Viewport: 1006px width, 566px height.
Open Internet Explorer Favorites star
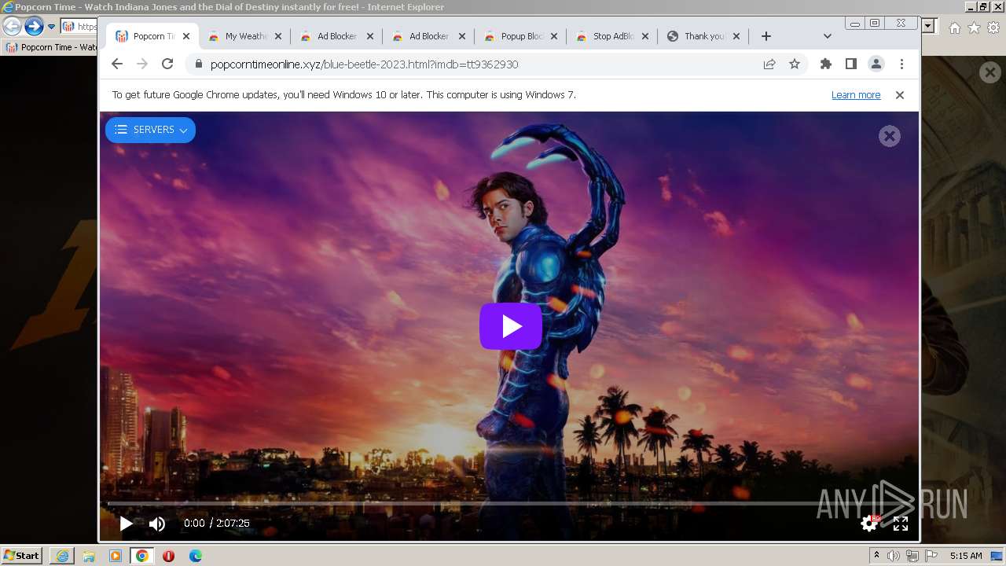click(974, 28)
